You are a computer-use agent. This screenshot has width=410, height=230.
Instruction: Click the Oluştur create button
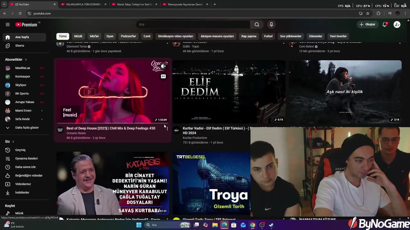[x=367, y=25]
